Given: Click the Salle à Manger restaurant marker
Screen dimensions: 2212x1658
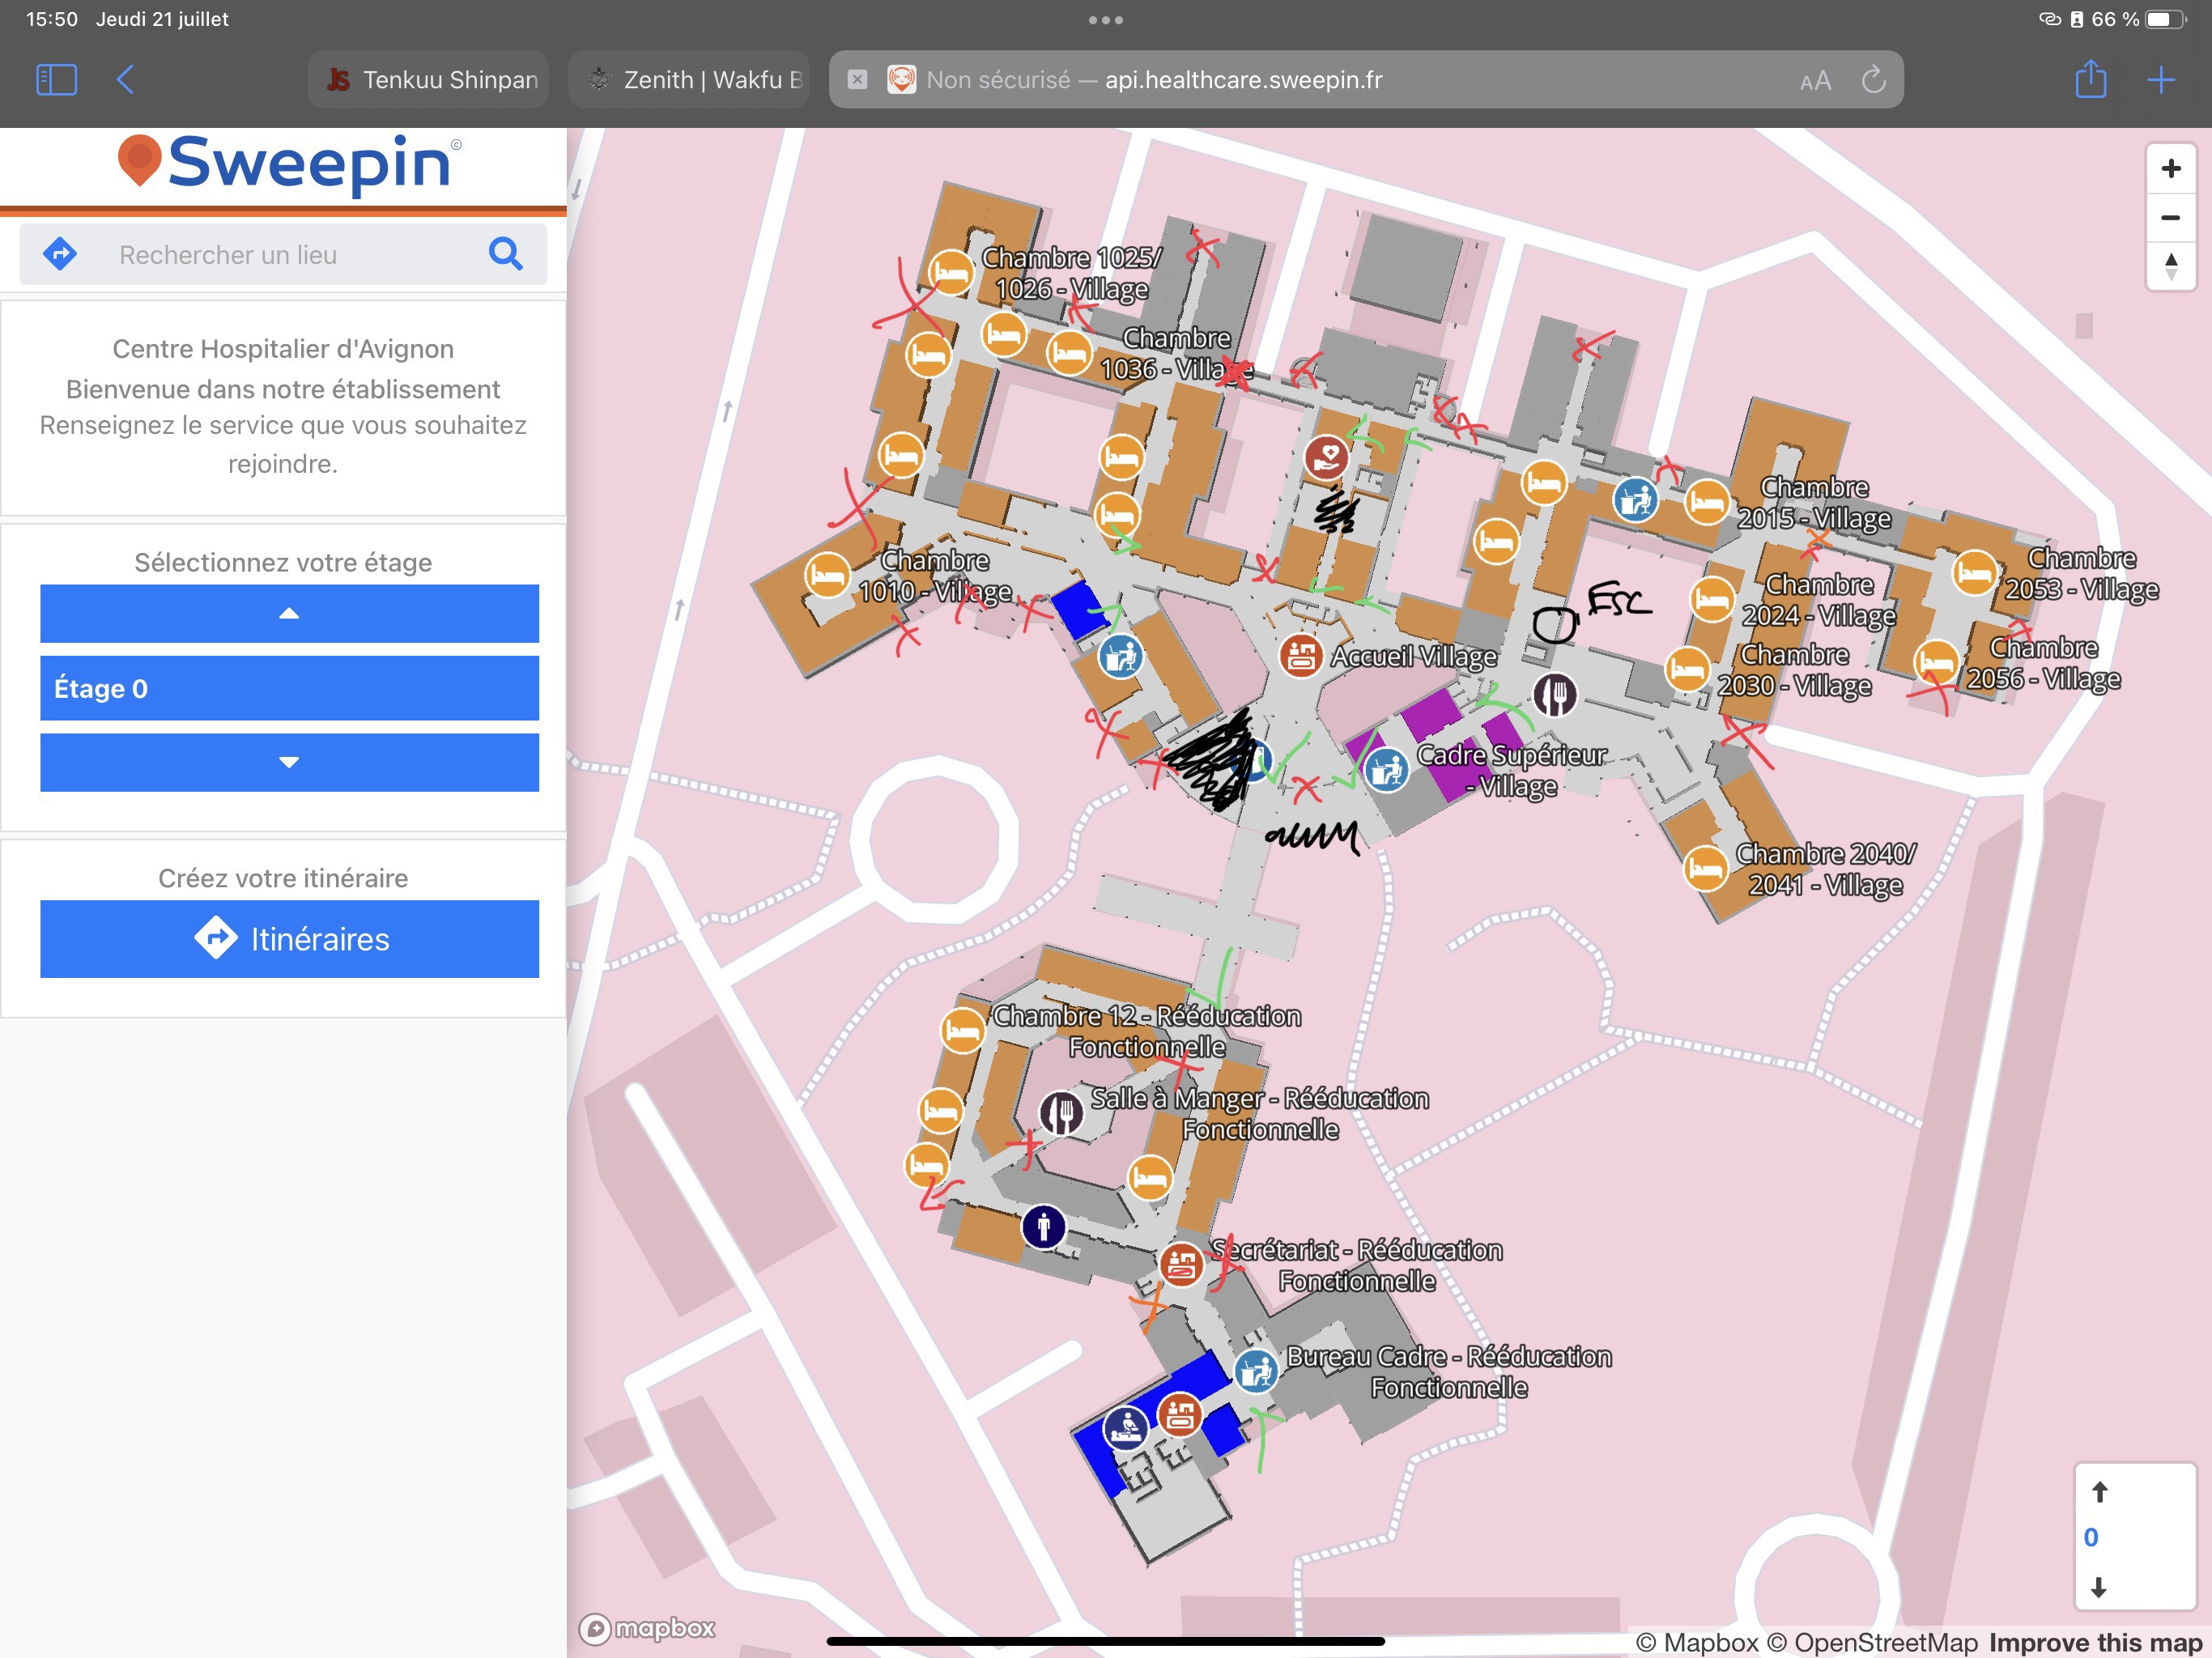Looking at the screenshot, I should 1062,1112.
